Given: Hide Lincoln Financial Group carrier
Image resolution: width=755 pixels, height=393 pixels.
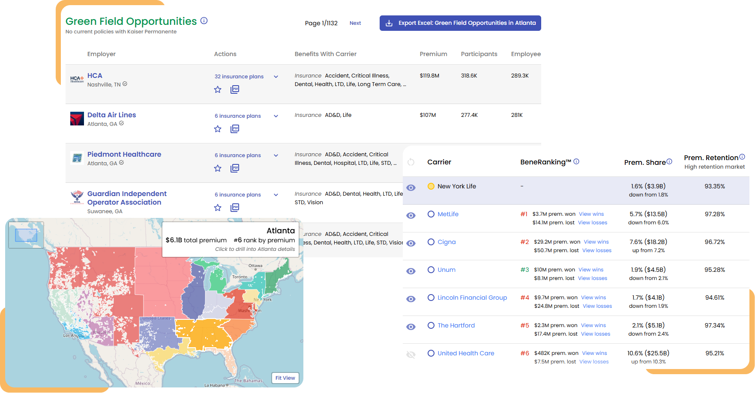Looking at the screenshot, I should coord(411,299).
